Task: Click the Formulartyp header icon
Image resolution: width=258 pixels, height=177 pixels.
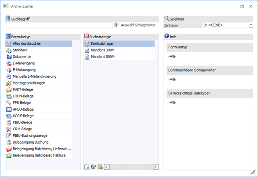Action: [8, 36]
